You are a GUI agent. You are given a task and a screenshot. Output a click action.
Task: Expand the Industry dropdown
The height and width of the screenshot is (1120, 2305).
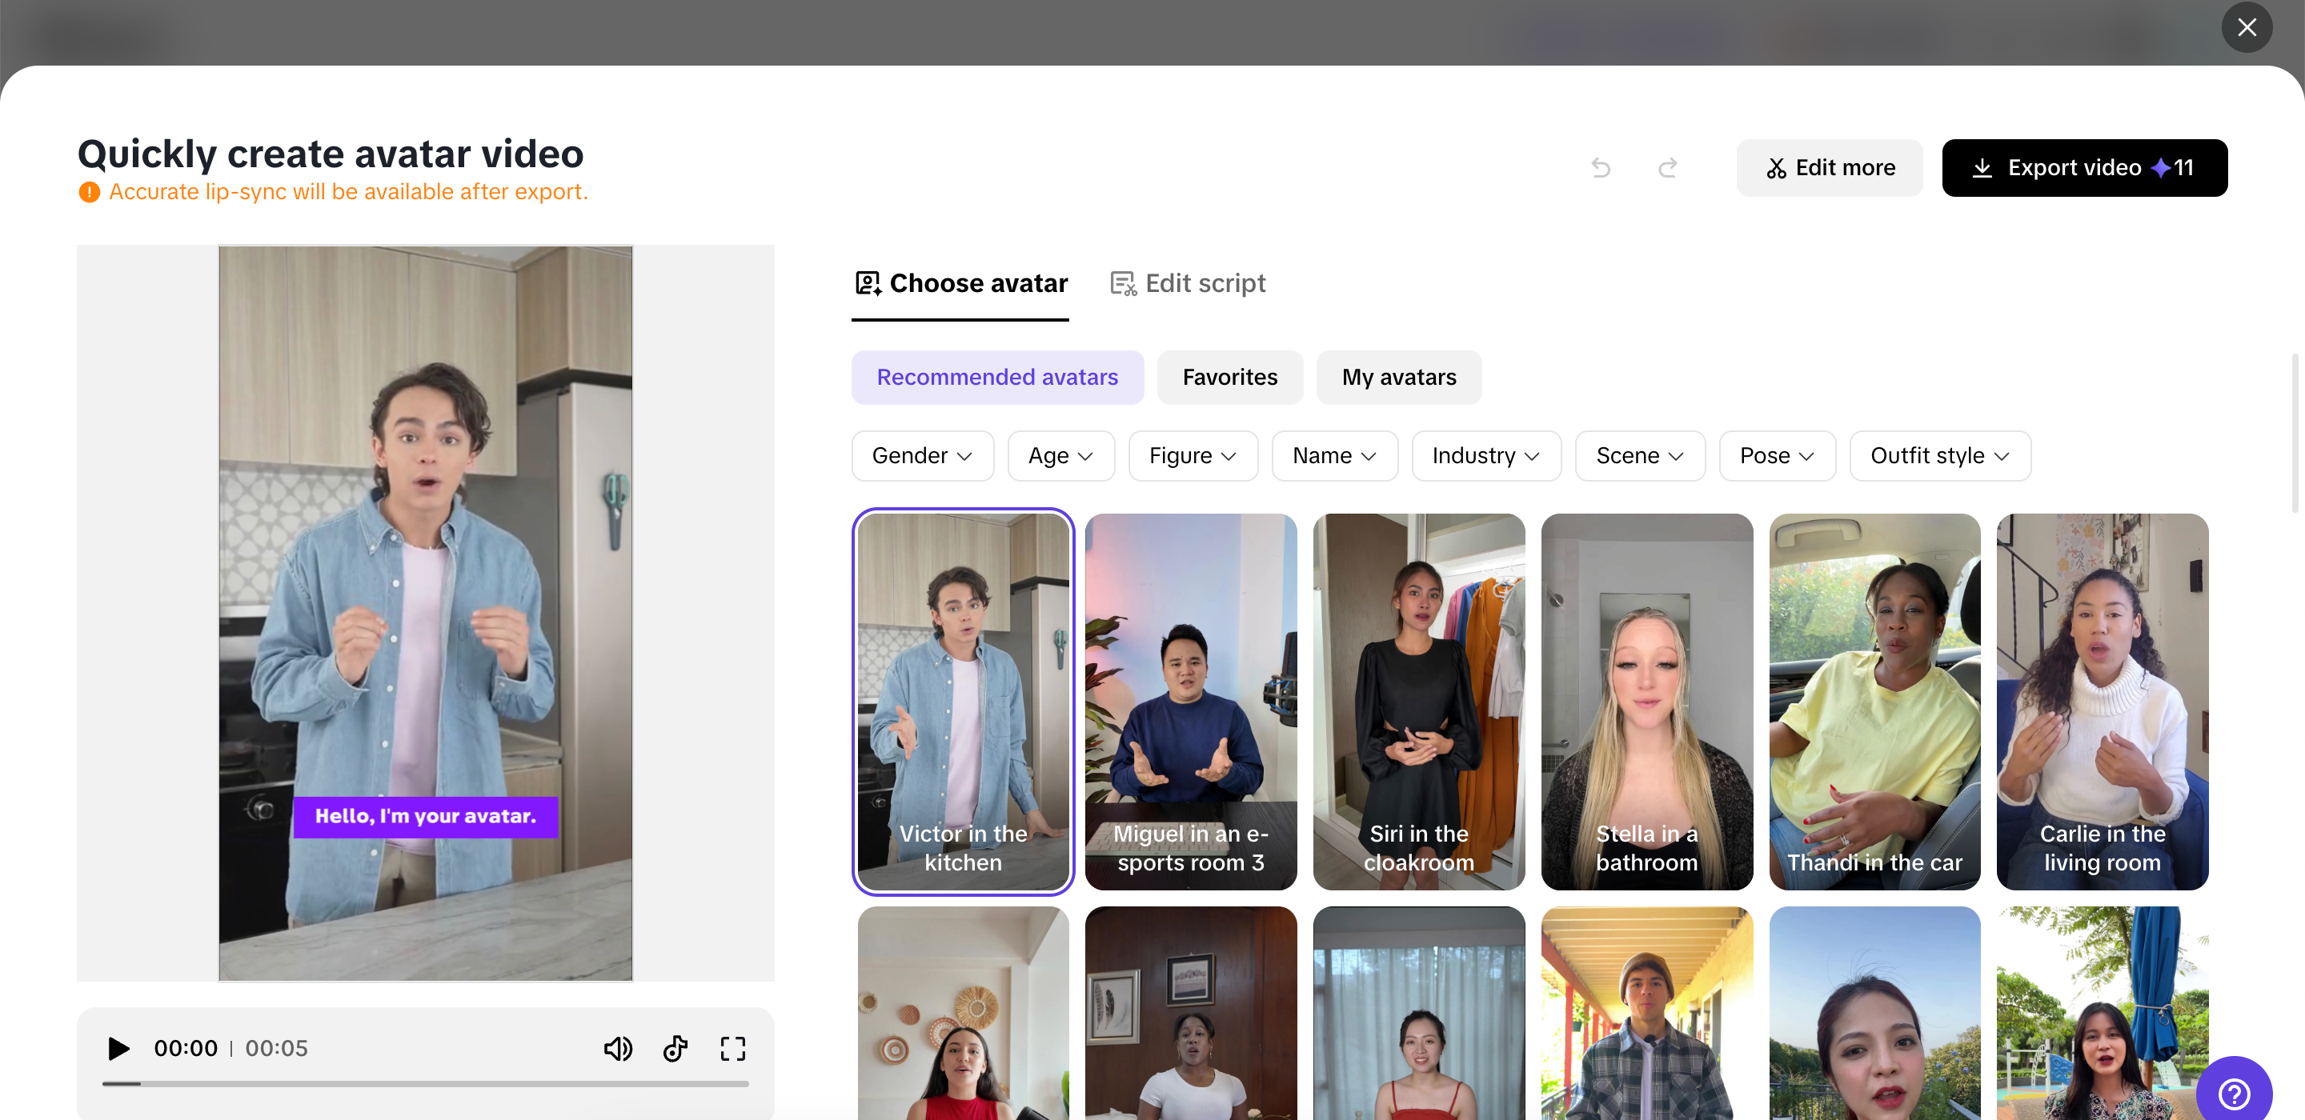(1485, 455)
